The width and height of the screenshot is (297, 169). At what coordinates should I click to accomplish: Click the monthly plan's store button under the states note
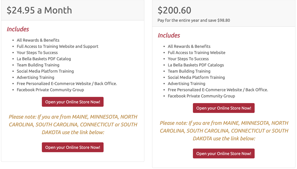73,147
